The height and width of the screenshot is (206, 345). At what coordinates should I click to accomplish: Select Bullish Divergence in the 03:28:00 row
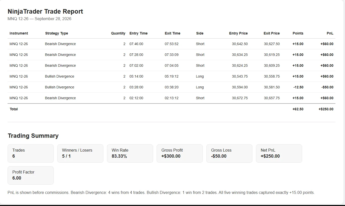[60, 87]
